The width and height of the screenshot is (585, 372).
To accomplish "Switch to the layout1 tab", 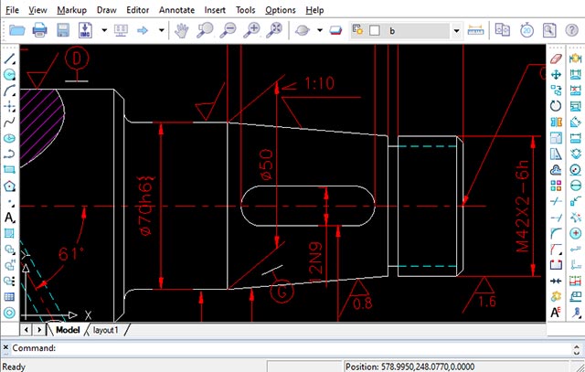I will [106, 330].
